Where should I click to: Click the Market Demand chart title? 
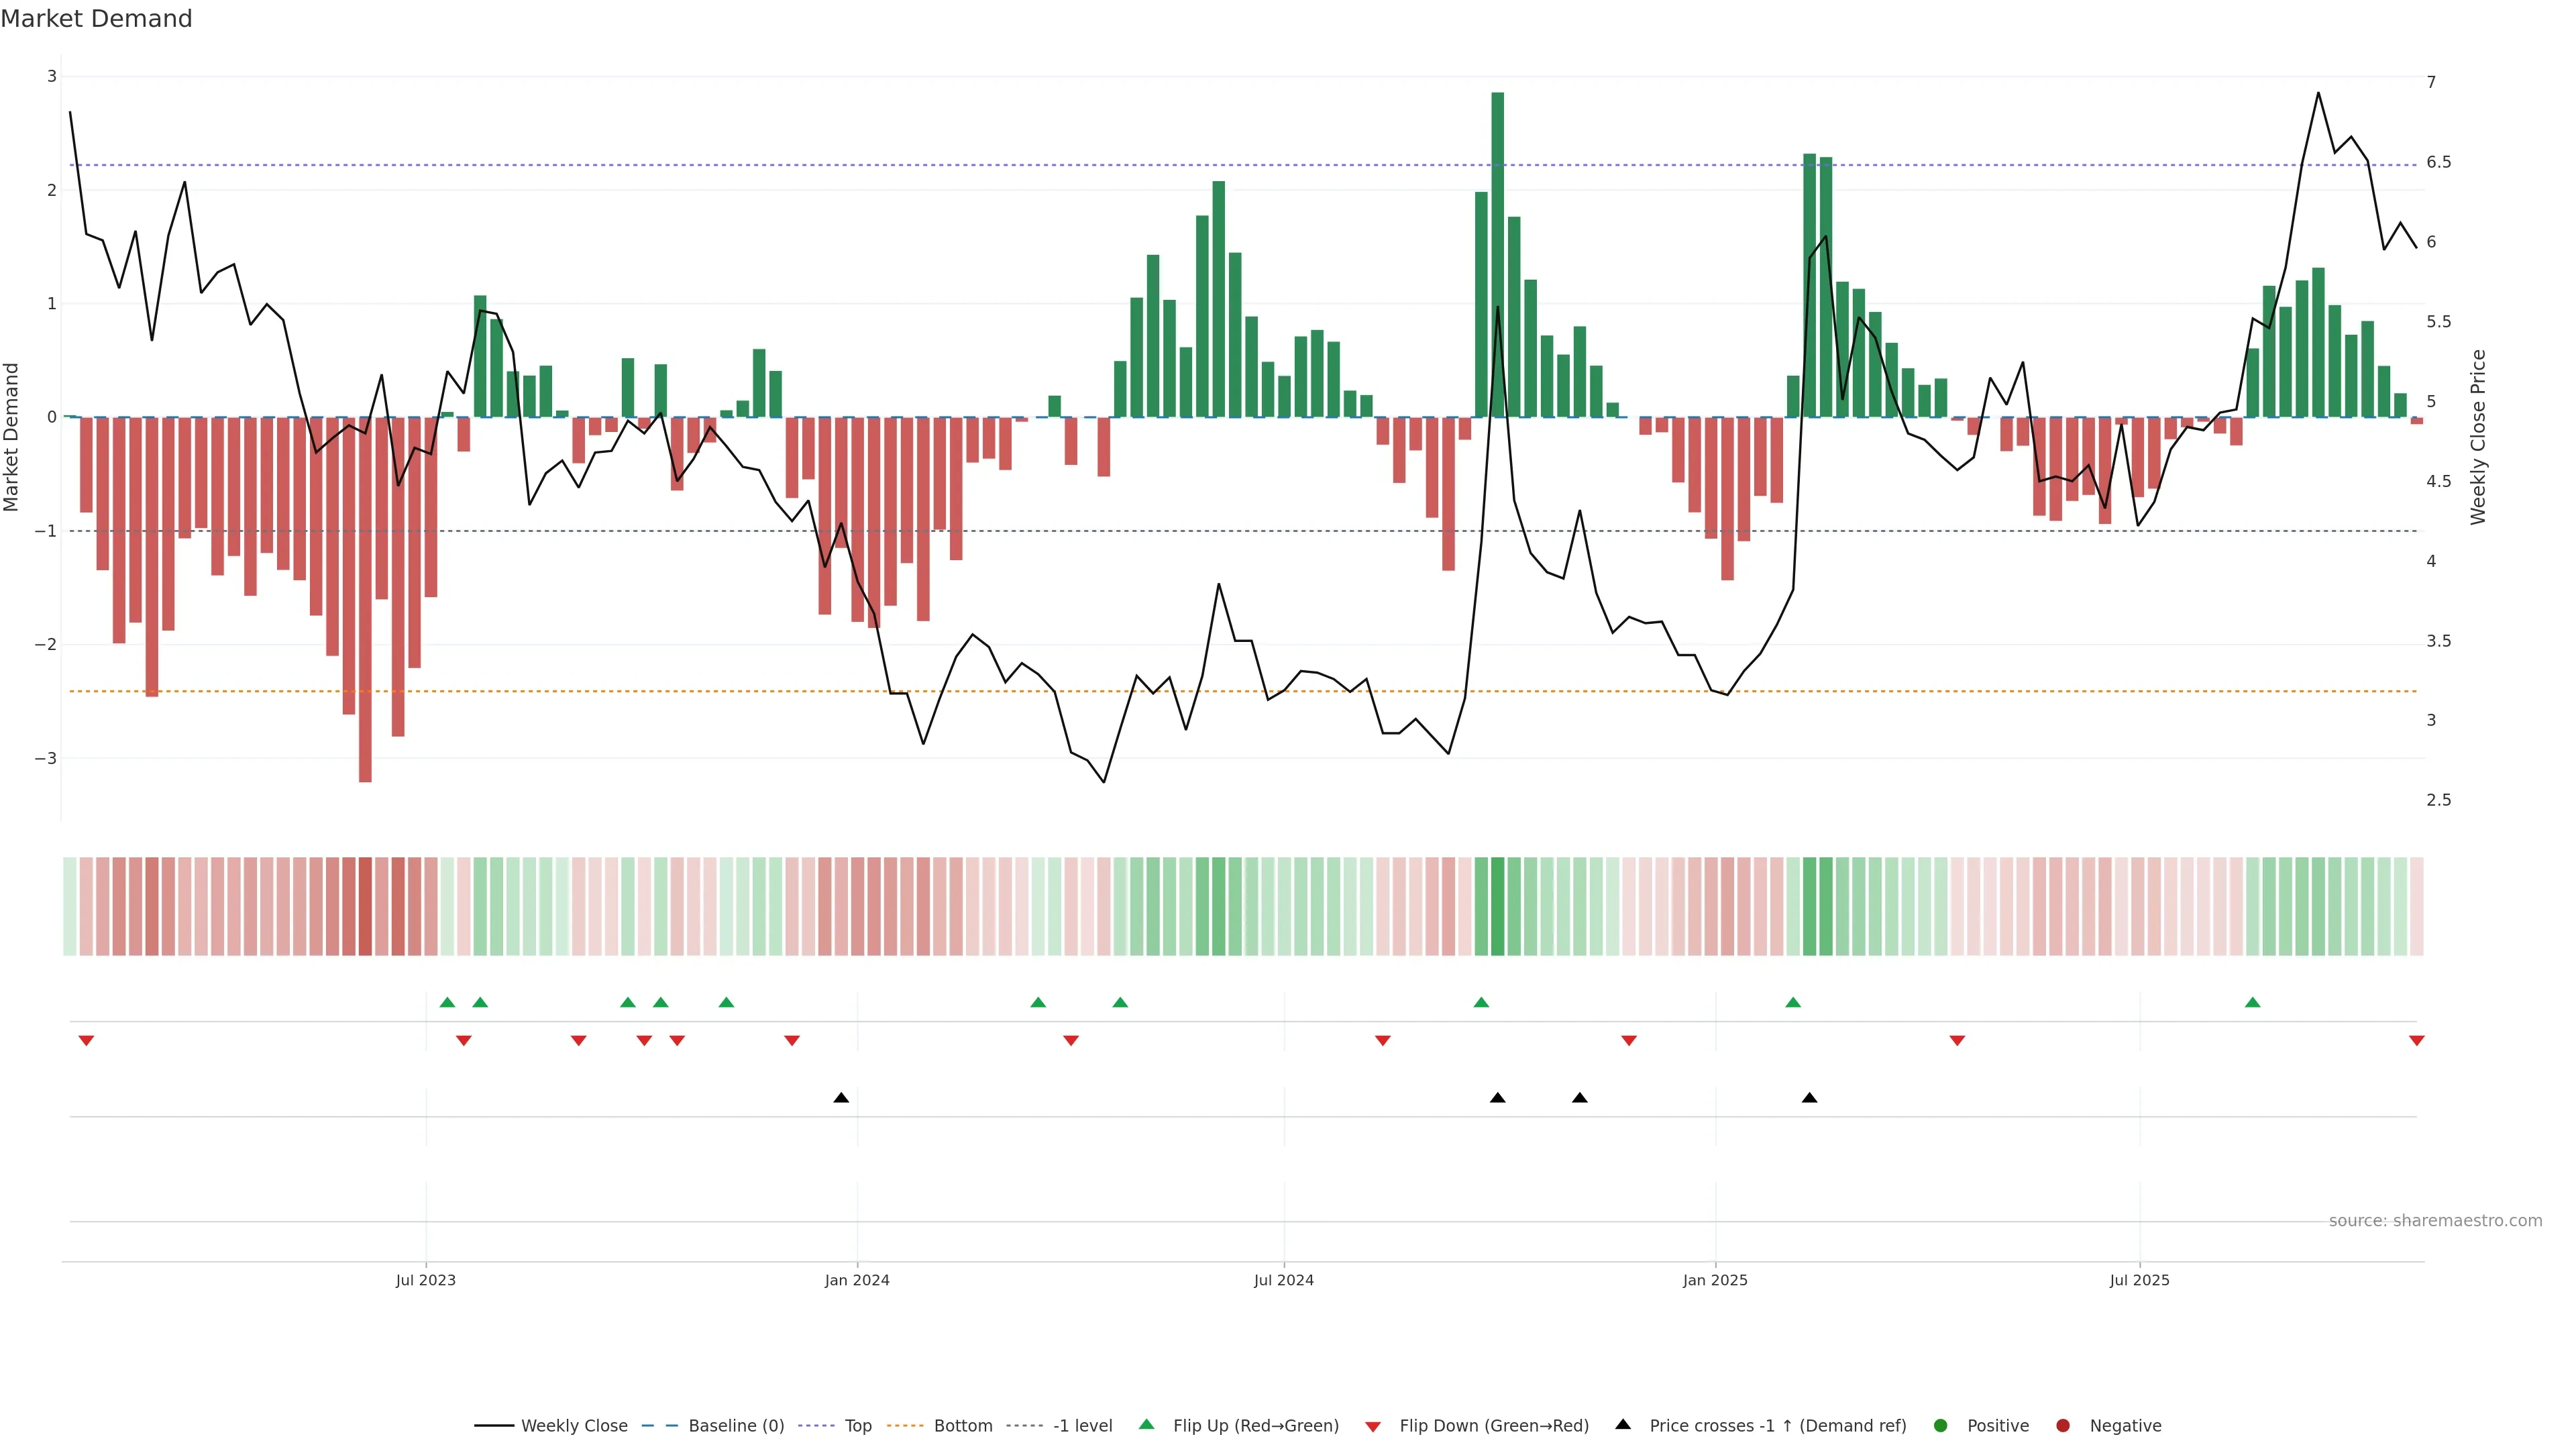point(96,19)
